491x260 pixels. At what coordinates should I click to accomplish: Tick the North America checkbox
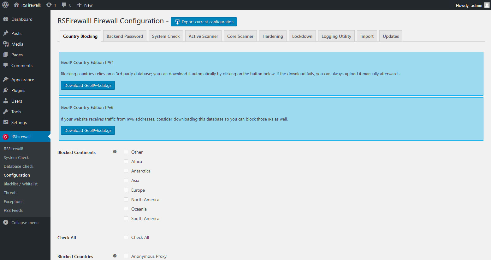click(x=126, y=200)
